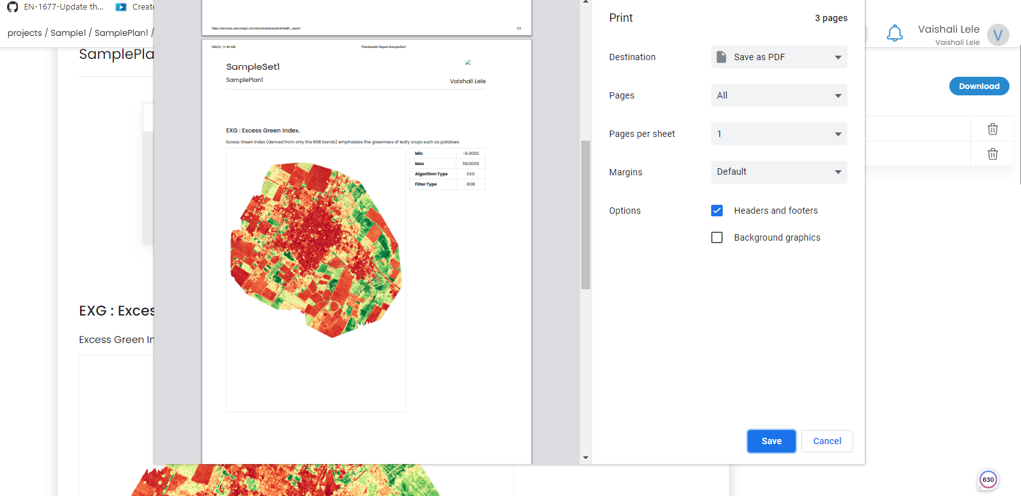Expand the Margins dropdown

778,172
